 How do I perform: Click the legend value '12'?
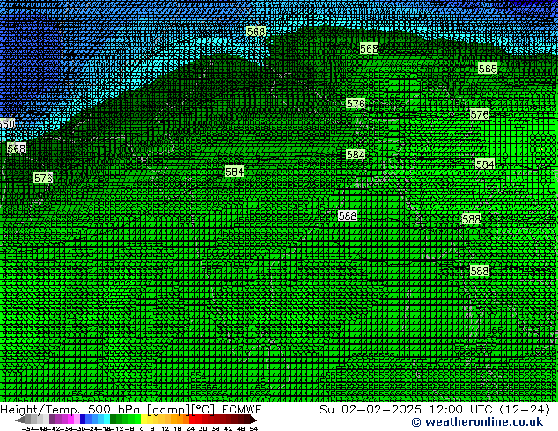[x=165, y=428]
